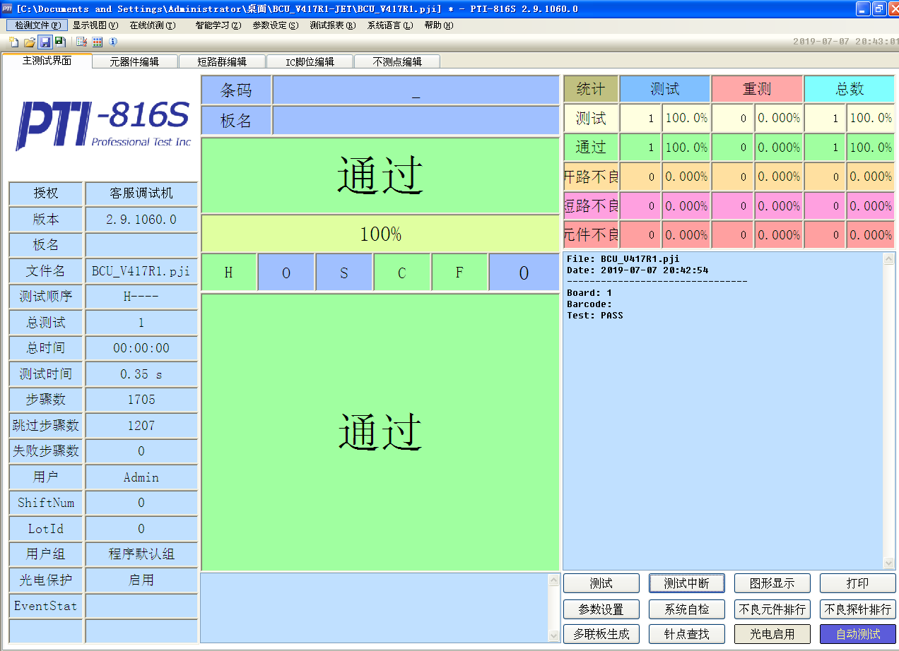Create a new test file via toolbar icon
The image size is (899, 651).
coord(13,42)
